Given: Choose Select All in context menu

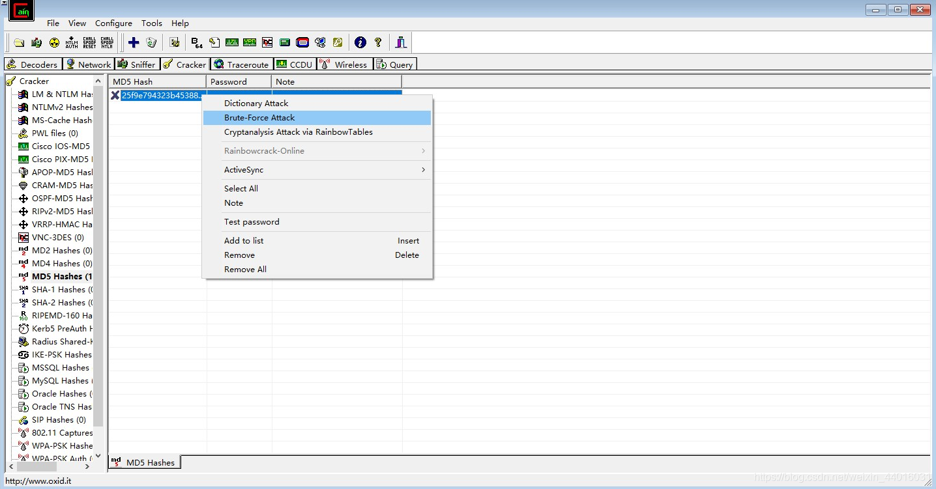Looking at the screenshot, I should (317, 189).
